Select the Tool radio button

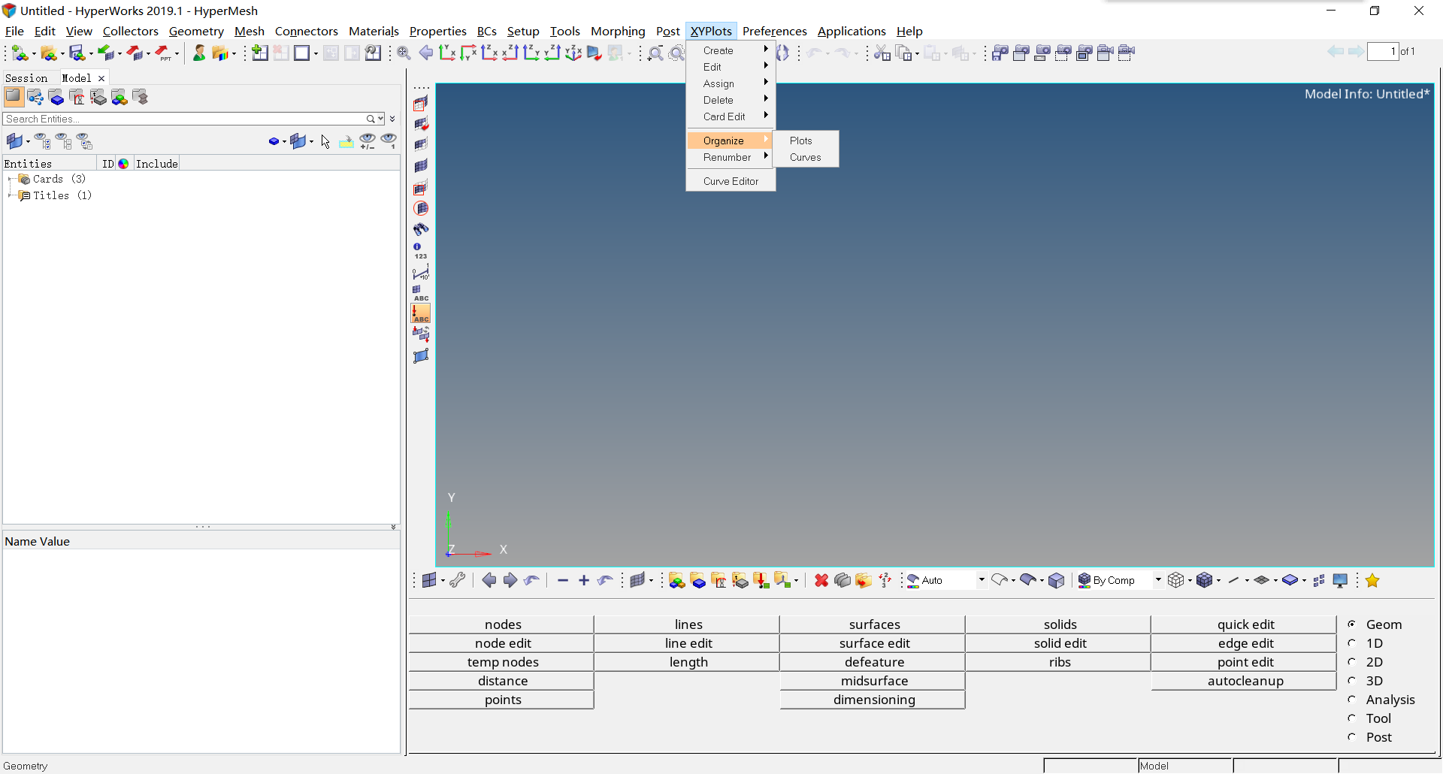1351,718
